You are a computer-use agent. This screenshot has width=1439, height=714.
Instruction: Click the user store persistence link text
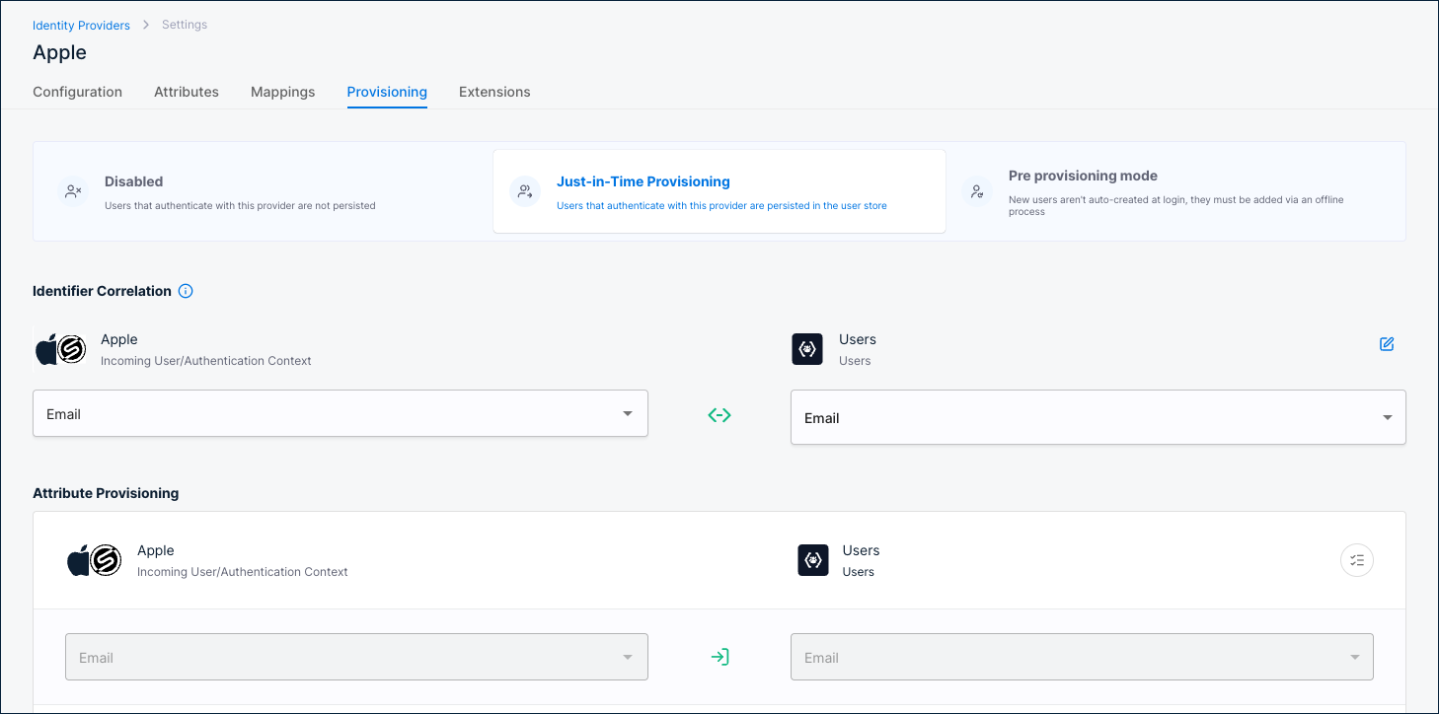[722, 205]
